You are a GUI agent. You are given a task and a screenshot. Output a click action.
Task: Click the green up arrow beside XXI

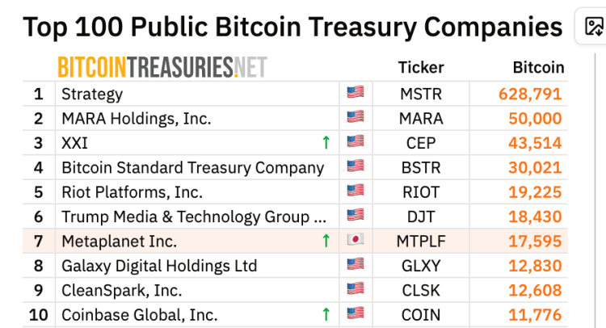(x=326, y=143)
